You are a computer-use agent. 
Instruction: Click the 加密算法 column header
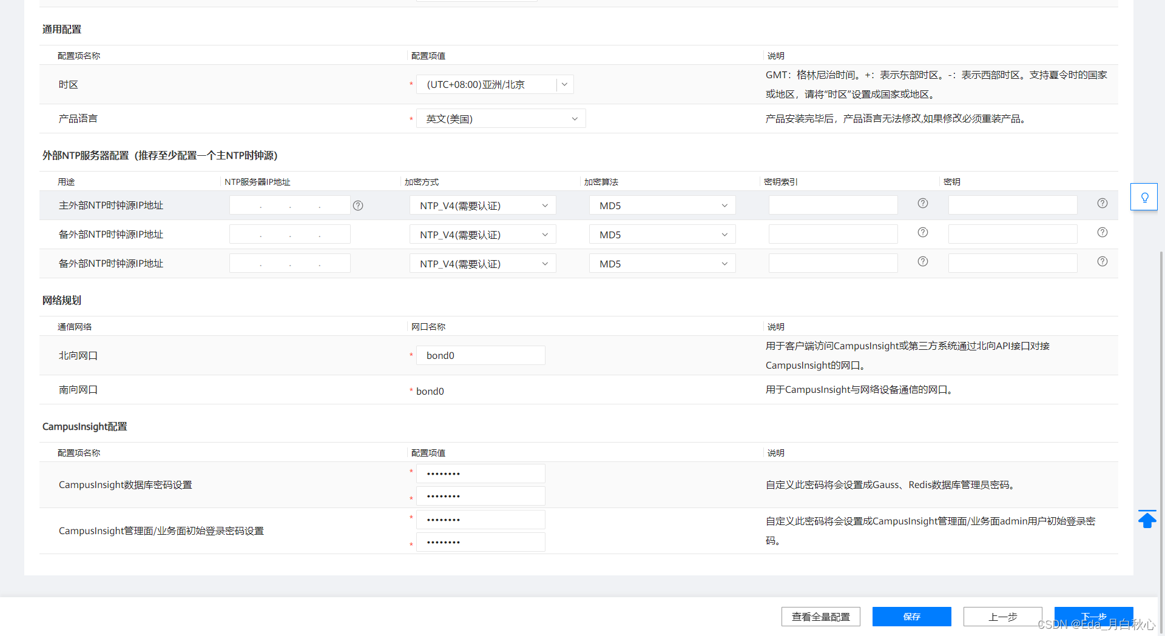point(601,182)
